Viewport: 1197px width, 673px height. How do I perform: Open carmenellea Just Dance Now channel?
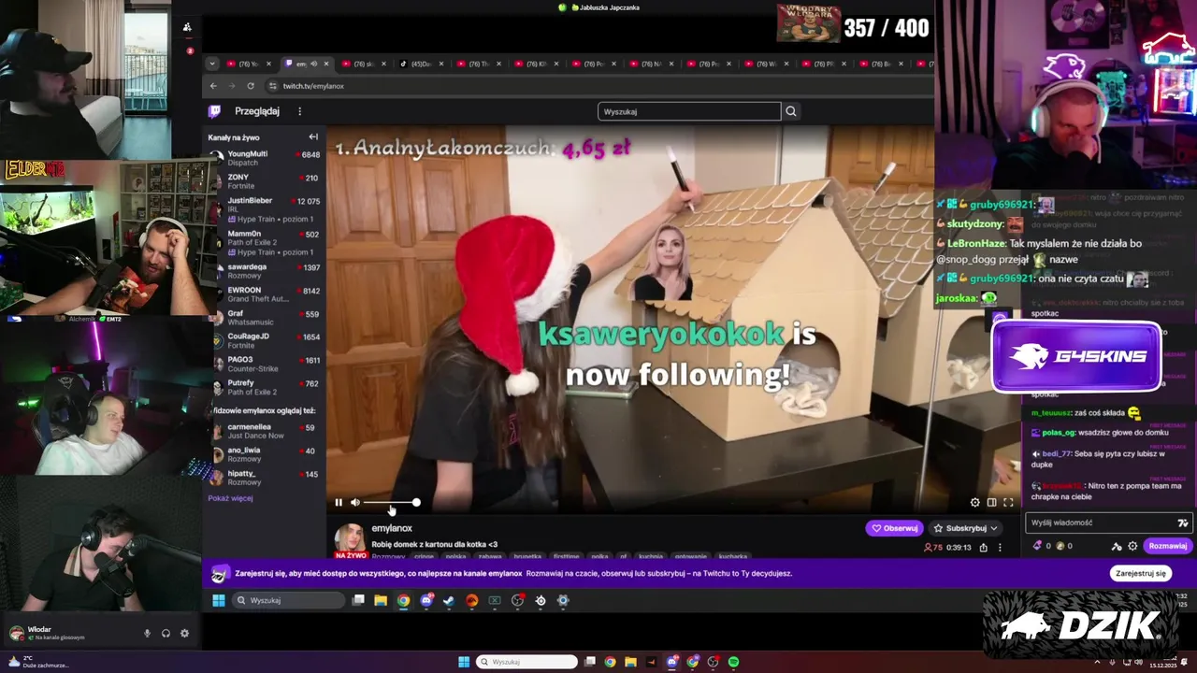click(265, 431)
